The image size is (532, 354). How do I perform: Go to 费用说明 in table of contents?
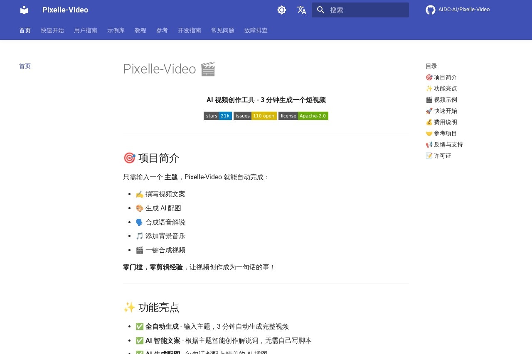pos(441,122)
